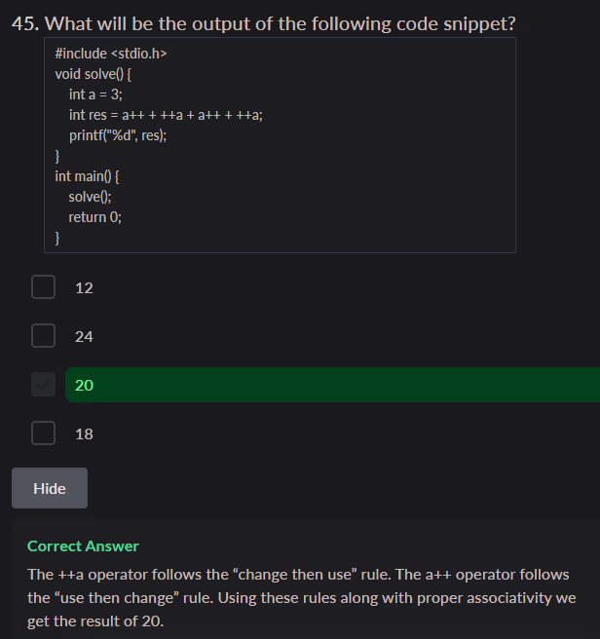Click the #include <stdio.h> code line
The width and height of the screenshot is (600, 639).
111,53
